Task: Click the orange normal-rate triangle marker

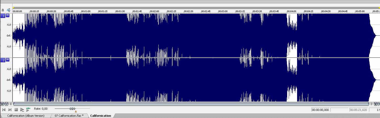Action: click(x=76, y=111)
